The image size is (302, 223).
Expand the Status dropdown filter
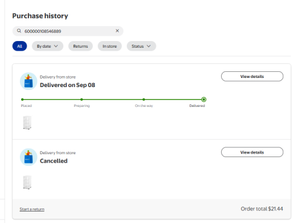click(x=141, y=46)
